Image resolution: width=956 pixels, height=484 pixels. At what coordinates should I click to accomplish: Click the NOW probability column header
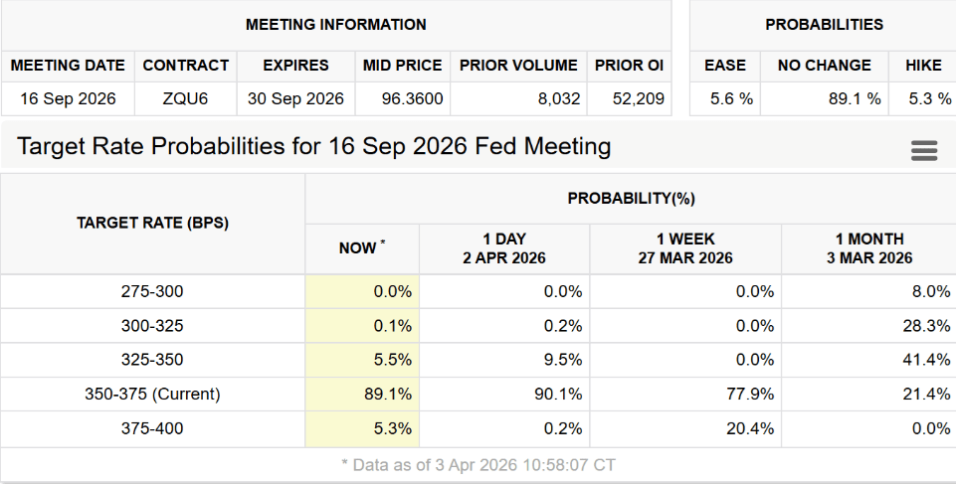362,247
